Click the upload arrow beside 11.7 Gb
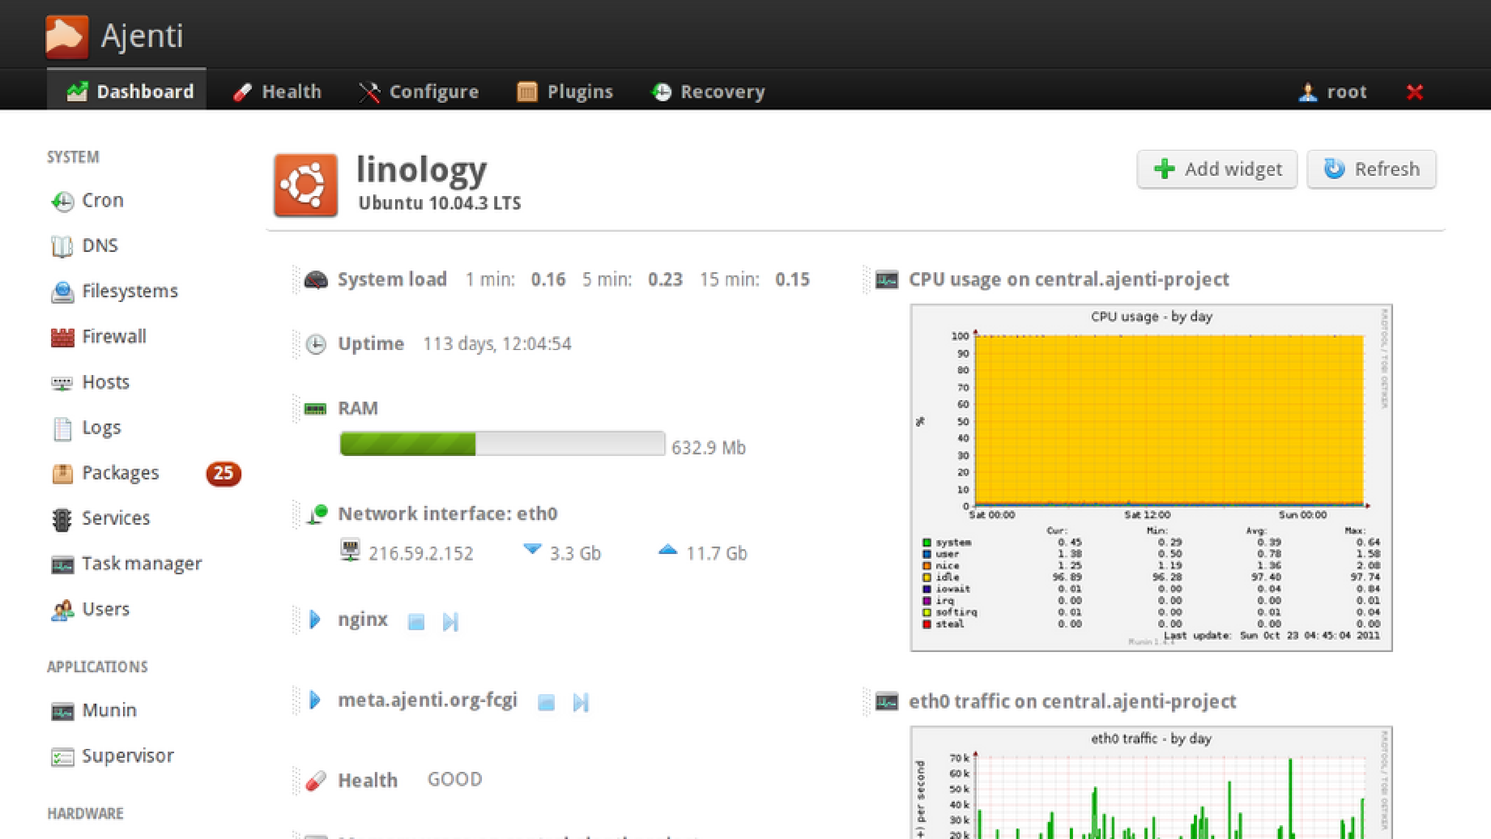The width and height of the screenshot is (1491, 839). 667,550
